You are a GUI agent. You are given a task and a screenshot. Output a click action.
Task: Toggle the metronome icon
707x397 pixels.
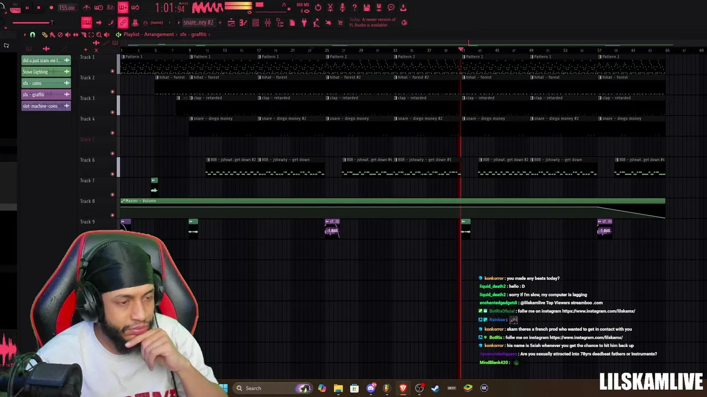point(87,8)
